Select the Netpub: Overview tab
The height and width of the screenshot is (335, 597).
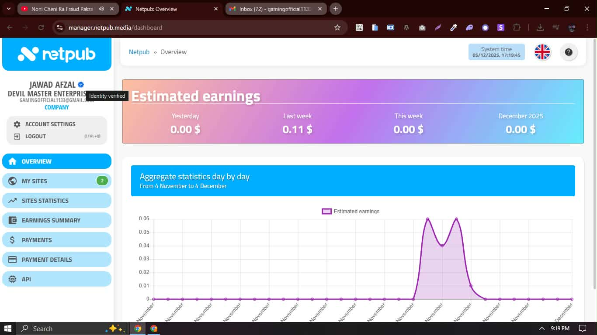click(x=172, y=9)
